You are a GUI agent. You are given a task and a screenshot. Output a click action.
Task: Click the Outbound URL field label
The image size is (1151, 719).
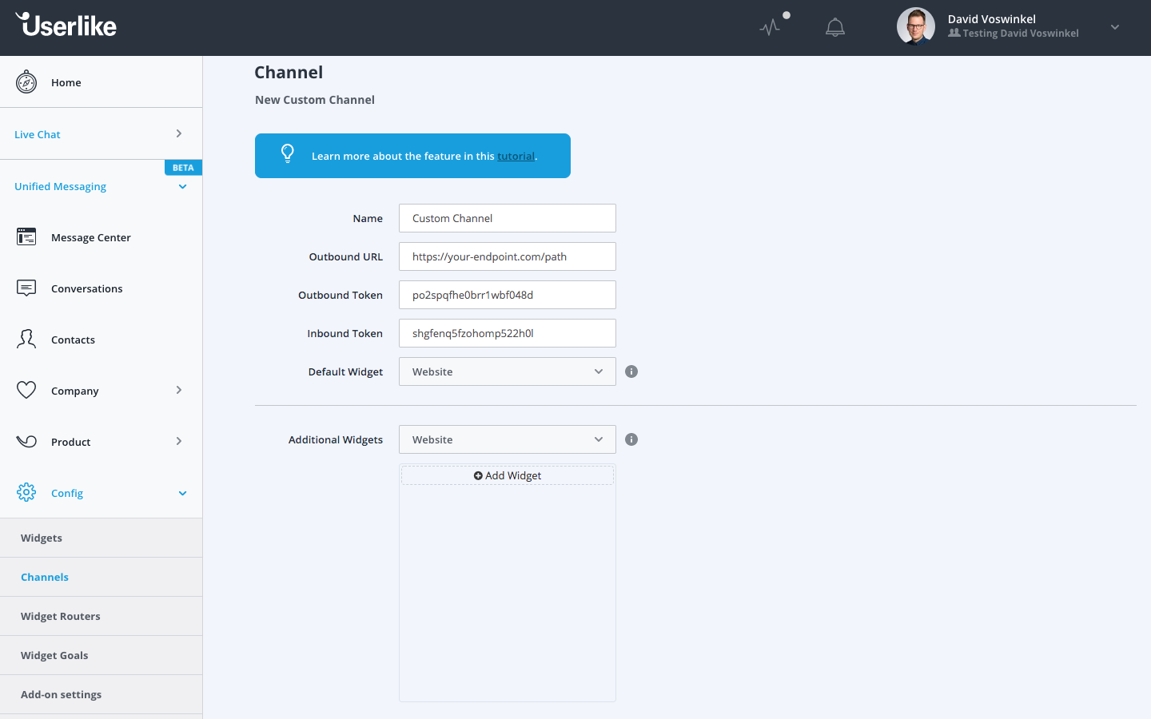pos(346,256)
